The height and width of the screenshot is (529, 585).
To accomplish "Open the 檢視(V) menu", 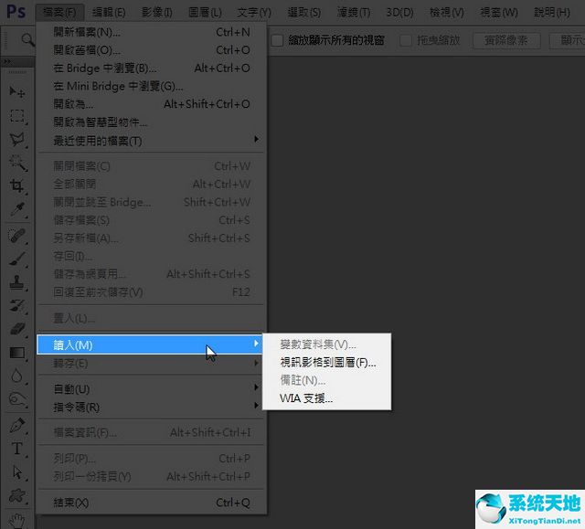I will coord(447,12).
